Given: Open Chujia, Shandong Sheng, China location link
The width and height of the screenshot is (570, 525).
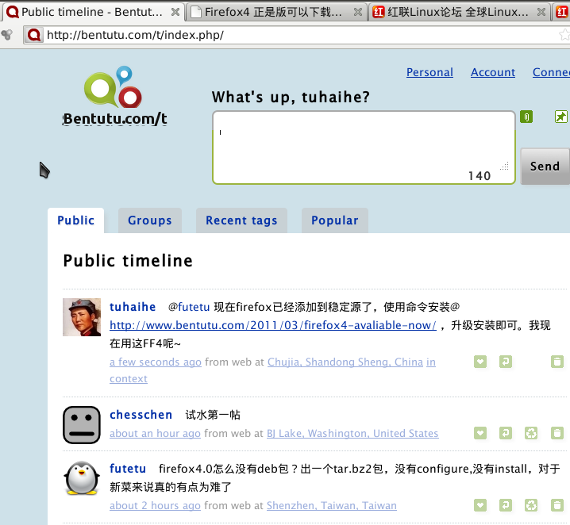Looking at the screenshot, I should point(345,362).
